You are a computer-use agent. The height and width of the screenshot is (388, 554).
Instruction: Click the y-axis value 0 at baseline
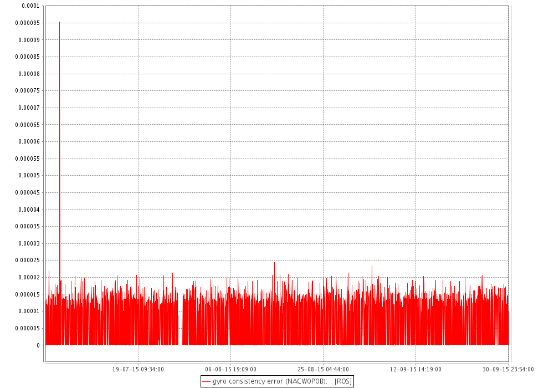coord(38,345)
